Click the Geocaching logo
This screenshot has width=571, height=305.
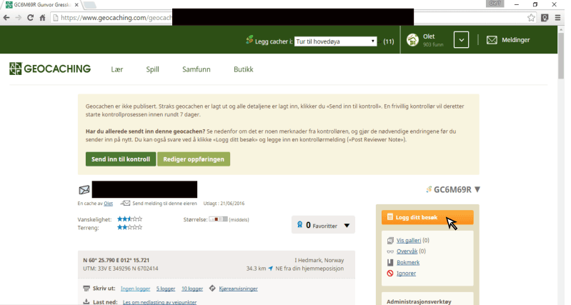click(50, 69)
